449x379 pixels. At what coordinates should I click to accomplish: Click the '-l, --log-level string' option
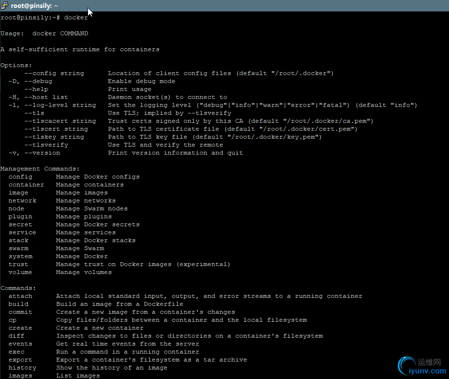(x=52, y=105)
